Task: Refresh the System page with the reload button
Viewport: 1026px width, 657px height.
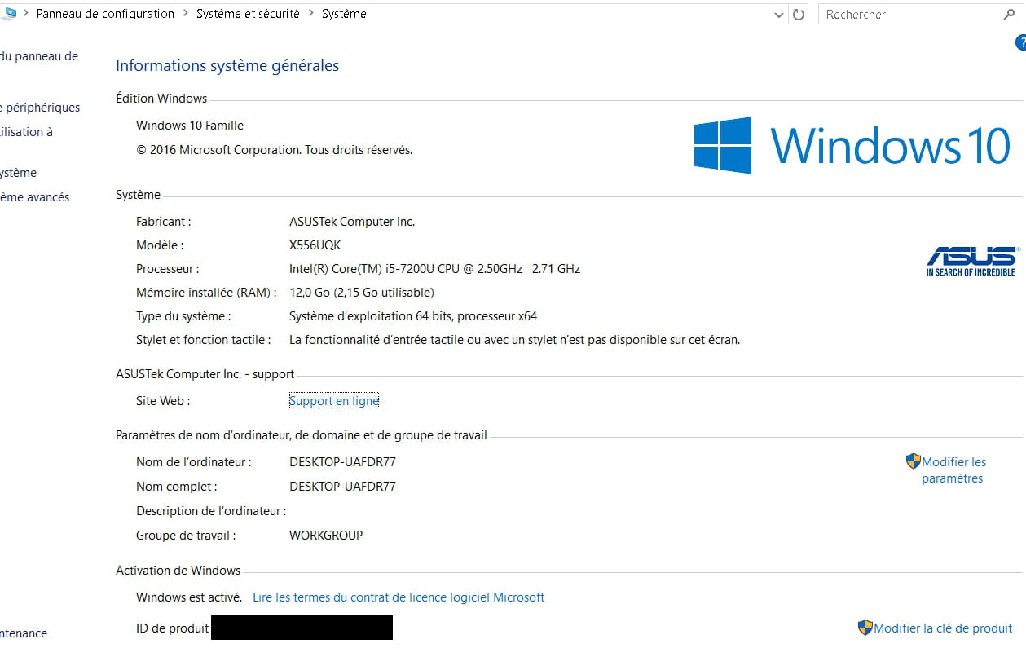Action: [x=799, y=14]
